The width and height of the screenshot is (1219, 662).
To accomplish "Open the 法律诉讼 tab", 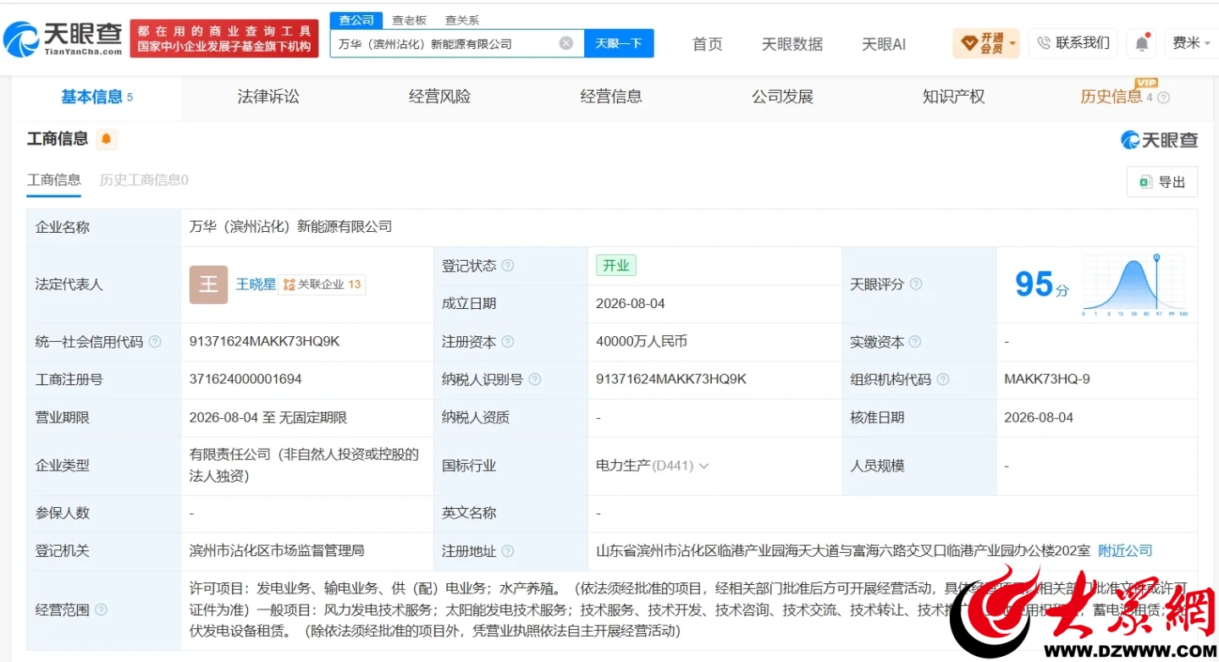I will click(x=268, y=97).
